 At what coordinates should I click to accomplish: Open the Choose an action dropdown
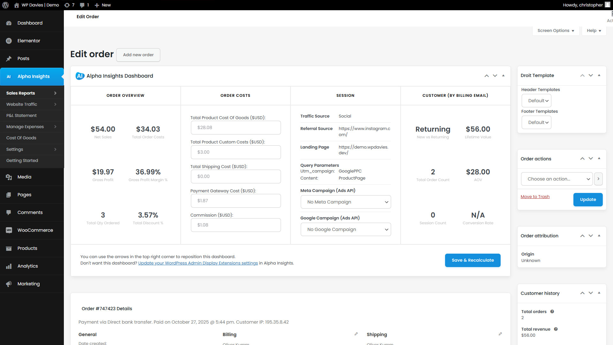point(556,179)
